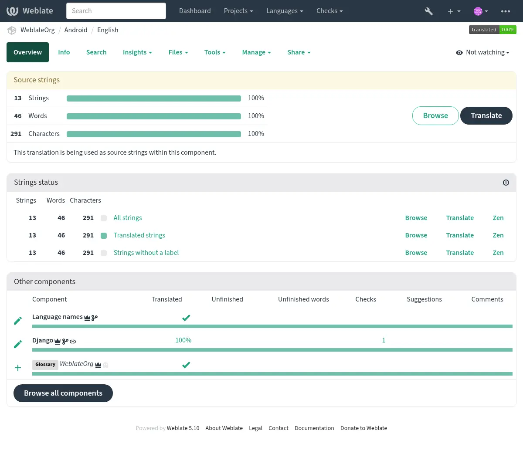This screenshot has height=454, width=523.
Task: Click the Characters progress bar
Action: [154, 134]
